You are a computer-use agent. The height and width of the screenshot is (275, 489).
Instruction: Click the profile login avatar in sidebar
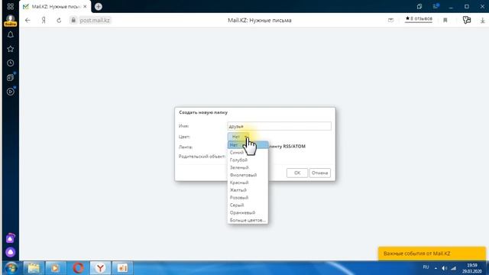coord(10,21)
